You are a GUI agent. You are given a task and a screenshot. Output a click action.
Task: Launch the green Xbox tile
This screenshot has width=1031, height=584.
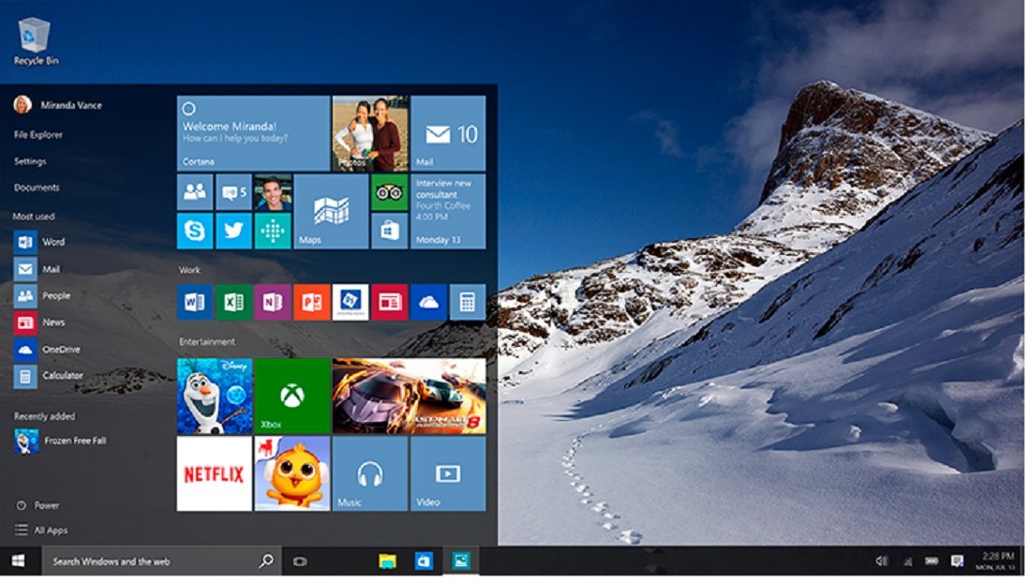[291, 396]
